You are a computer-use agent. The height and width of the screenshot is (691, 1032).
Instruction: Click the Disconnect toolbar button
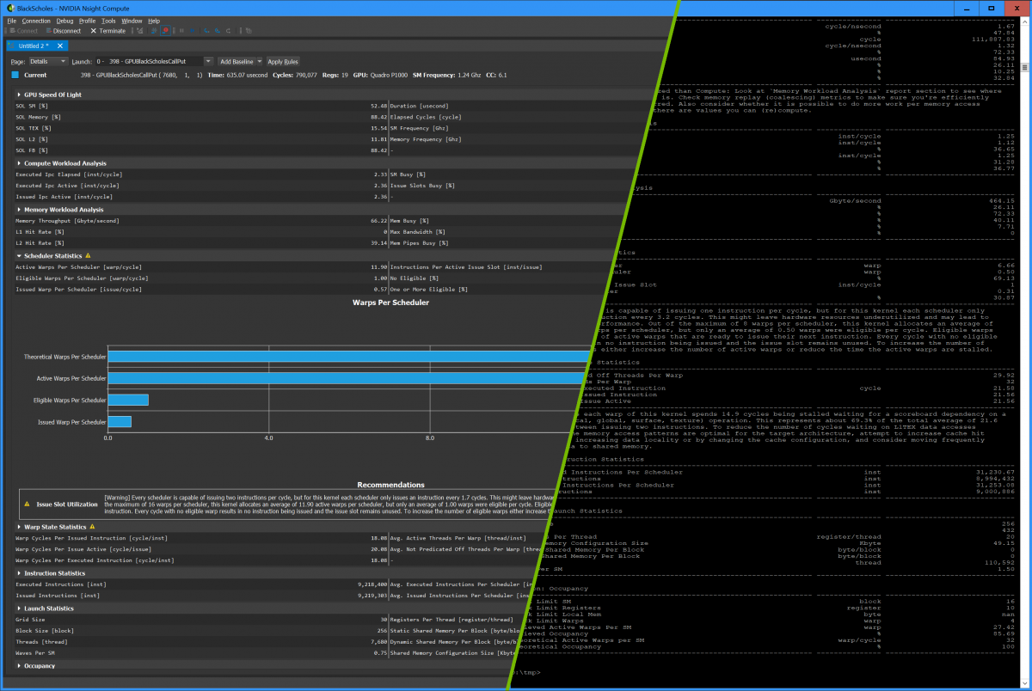tap(64, 31)
